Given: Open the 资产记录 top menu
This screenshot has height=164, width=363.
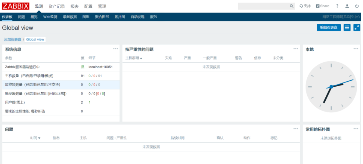Looking at the screenshot, I should pos(57,6).
